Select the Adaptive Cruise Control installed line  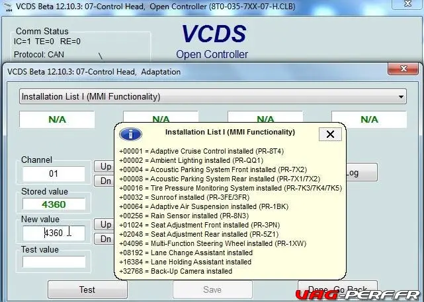tap(202, 151)
